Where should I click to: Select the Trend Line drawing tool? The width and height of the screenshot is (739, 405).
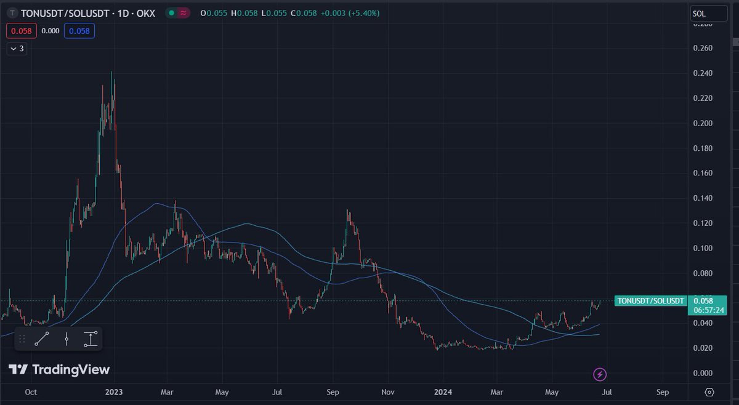click(x=41, y=338)
